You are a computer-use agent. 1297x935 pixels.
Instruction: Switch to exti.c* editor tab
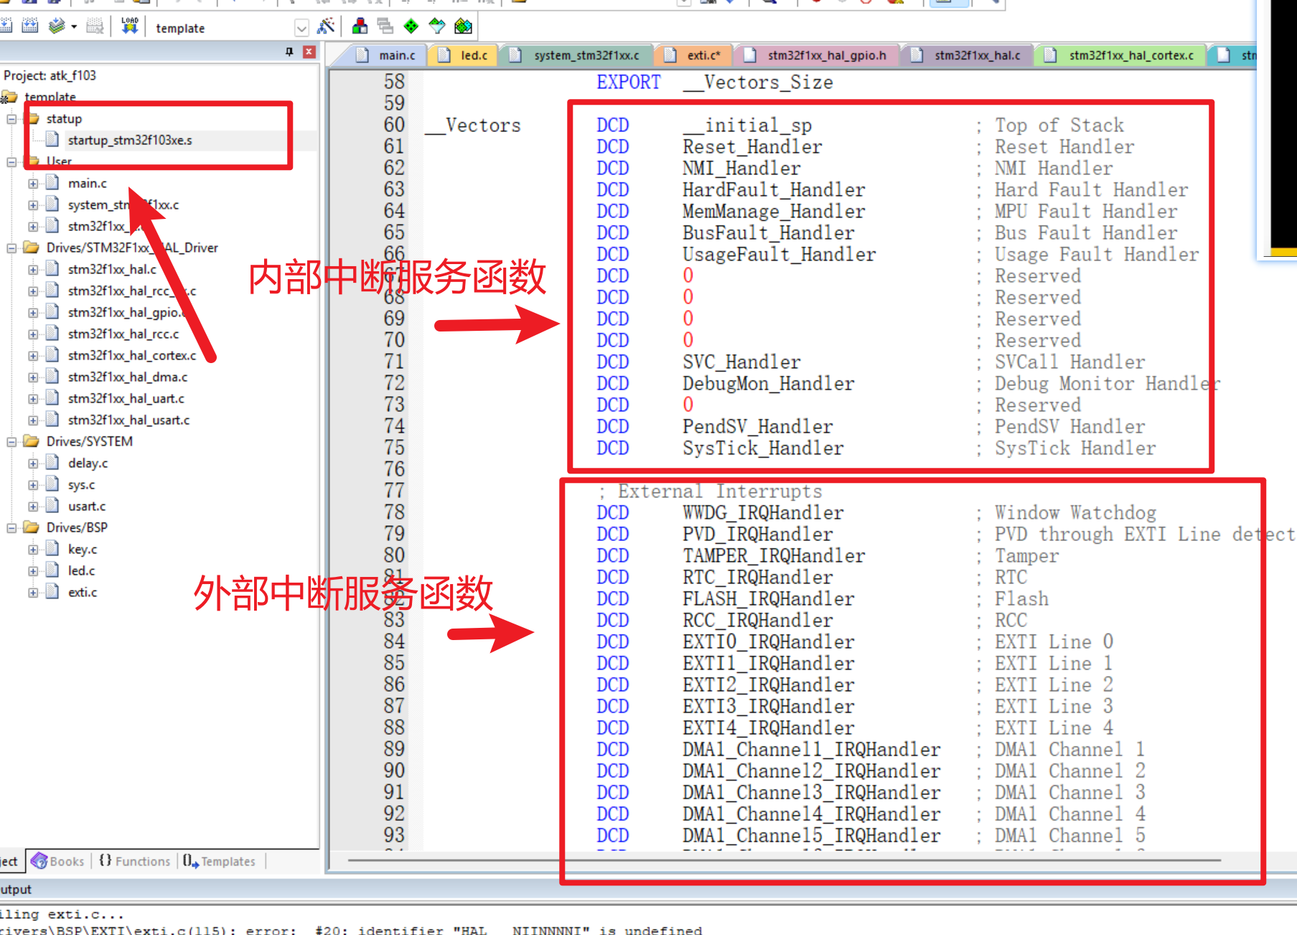693,55
